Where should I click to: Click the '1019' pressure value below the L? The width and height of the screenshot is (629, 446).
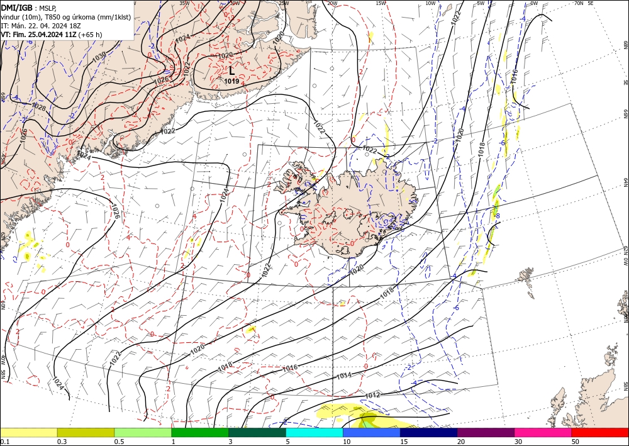click(232, 81)
